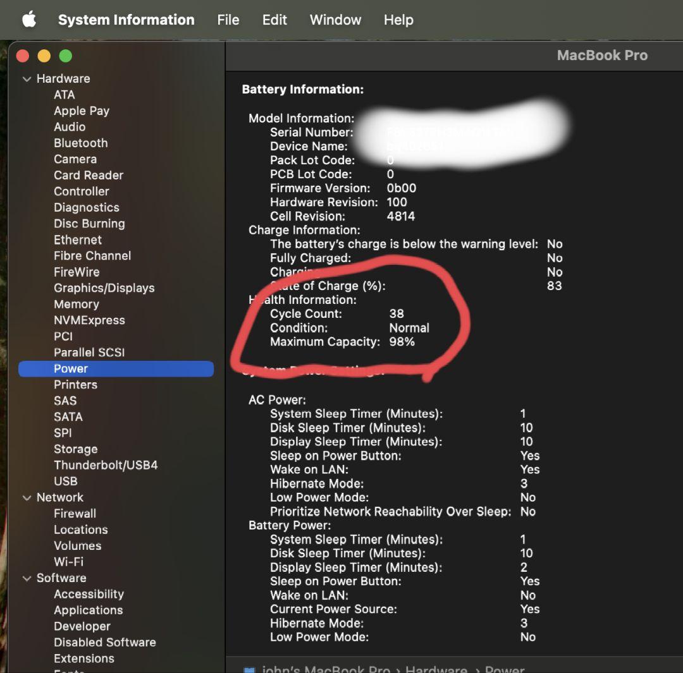
Task: Select SAS in the sidebar
Action: point(65,401)
